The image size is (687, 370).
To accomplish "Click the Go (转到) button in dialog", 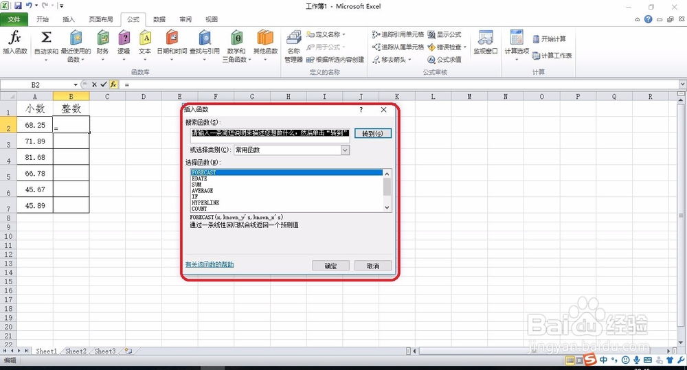I will click(x=372, y=134).
